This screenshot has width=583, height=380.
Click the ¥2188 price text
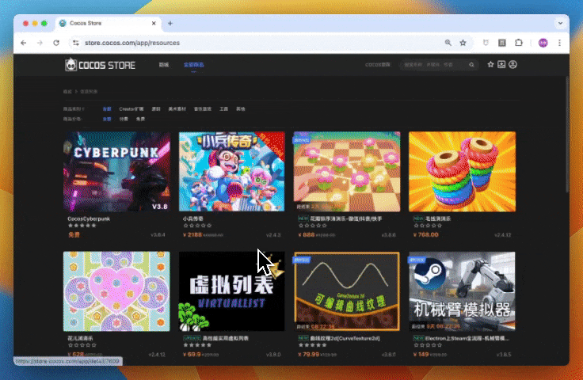pos(192,235)
